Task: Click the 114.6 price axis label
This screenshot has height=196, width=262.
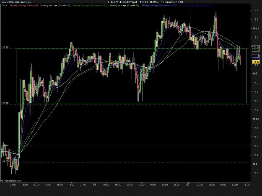Action: click(255, 110)
